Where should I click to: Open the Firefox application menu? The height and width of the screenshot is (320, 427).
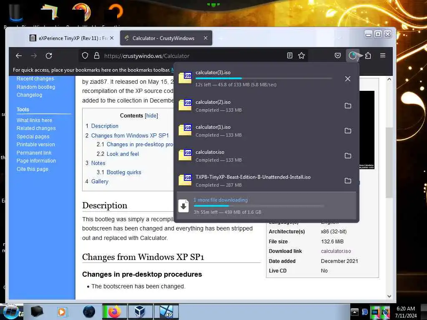click(383, 55)
